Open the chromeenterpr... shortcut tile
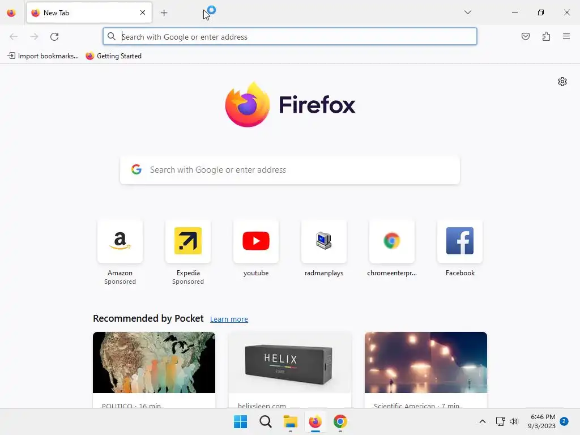The width and height of the screenshot is (580, 435). (392, 241)
